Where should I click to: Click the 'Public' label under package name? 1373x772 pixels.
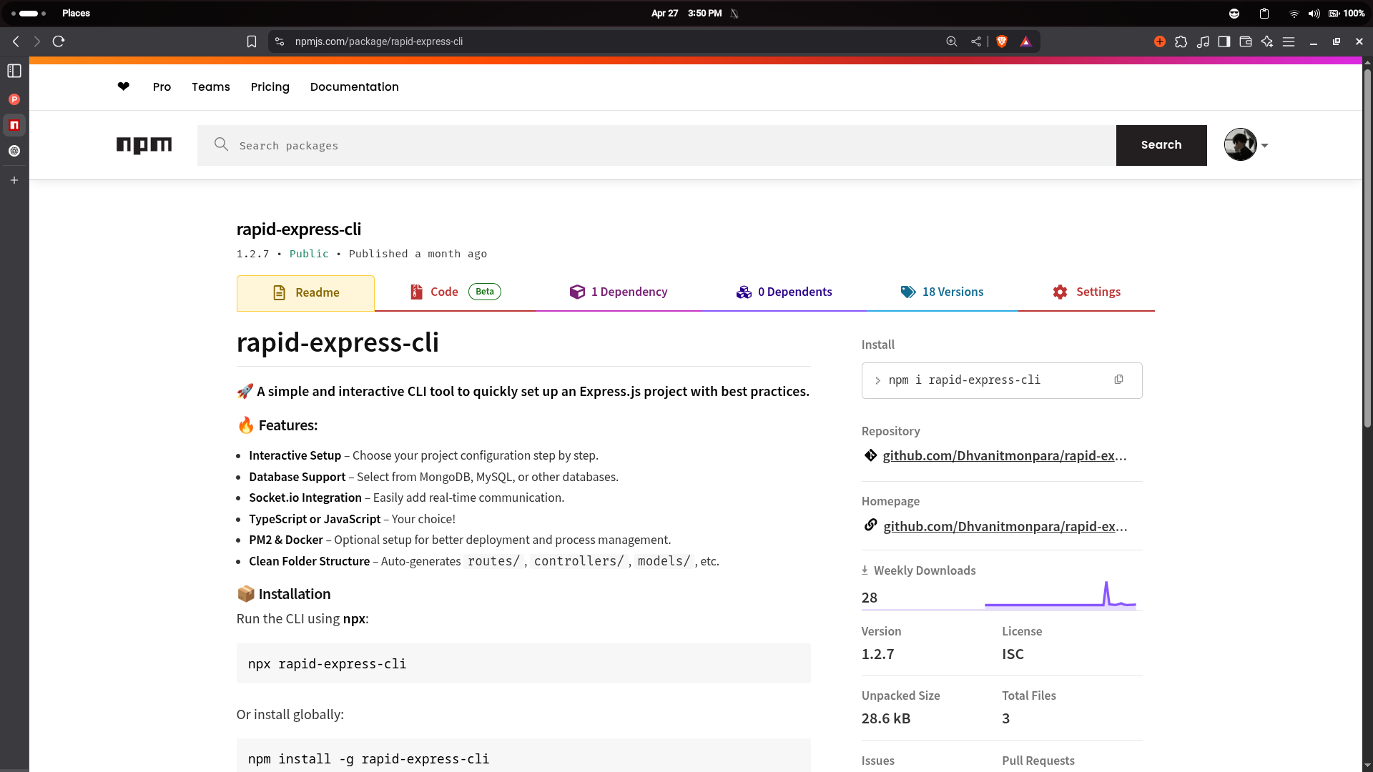pos(309,254)
